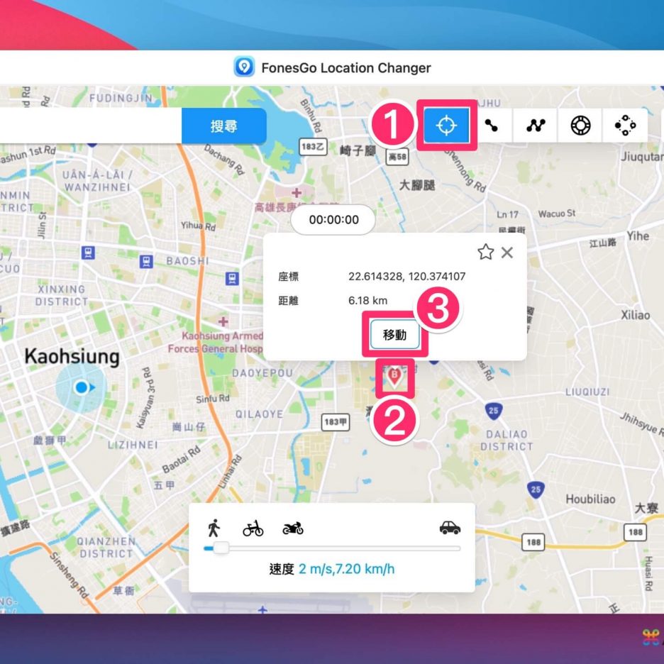
Task: Add location to favorites with star
Action: click(x=485, y=252)
